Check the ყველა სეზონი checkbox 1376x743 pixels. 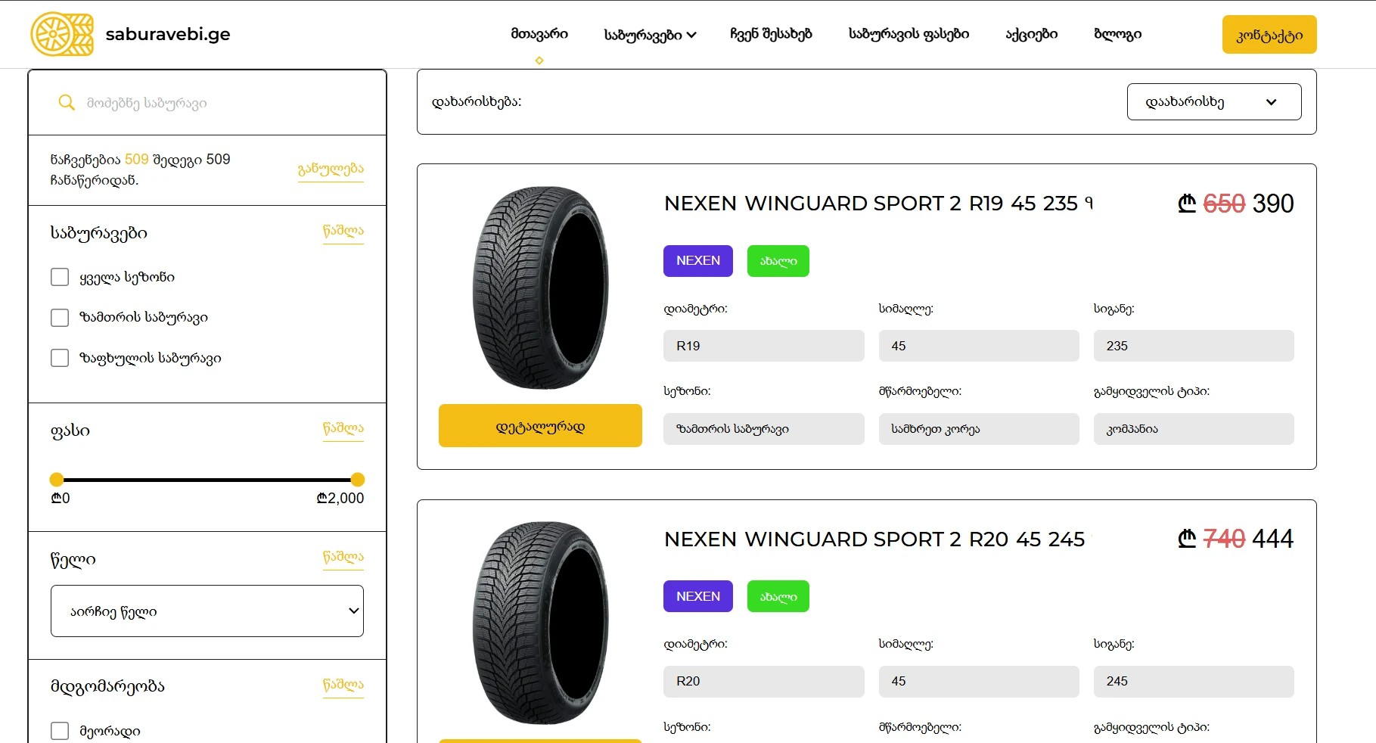(60, 277)
